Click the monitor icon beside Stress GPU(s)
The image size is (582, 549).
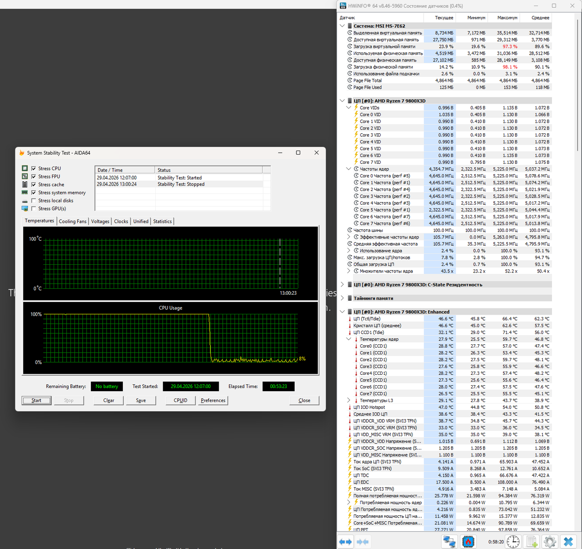[25, 209]
